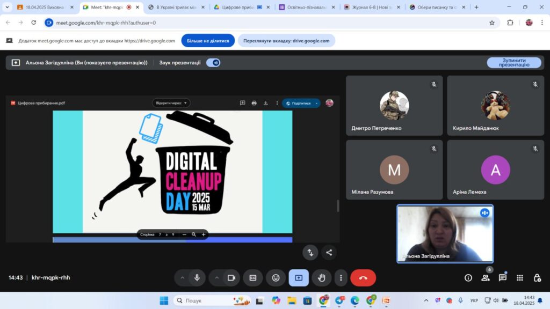Open PDF viewer more actions menu
Image resolution: width=550 pixels, height=309 pixels.
(277, 103)
